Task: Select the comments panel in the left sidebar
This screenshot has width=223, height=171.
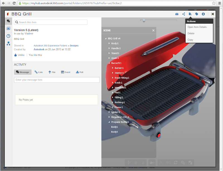Action: pos(8,21)
